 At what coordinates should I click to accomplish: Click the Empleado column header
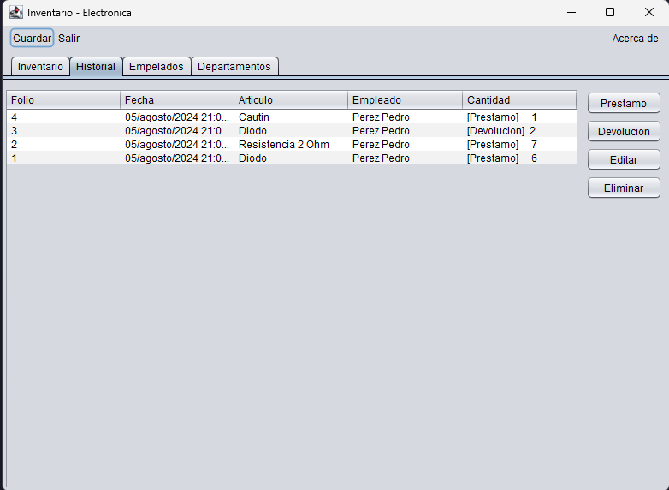pos(405,100)
